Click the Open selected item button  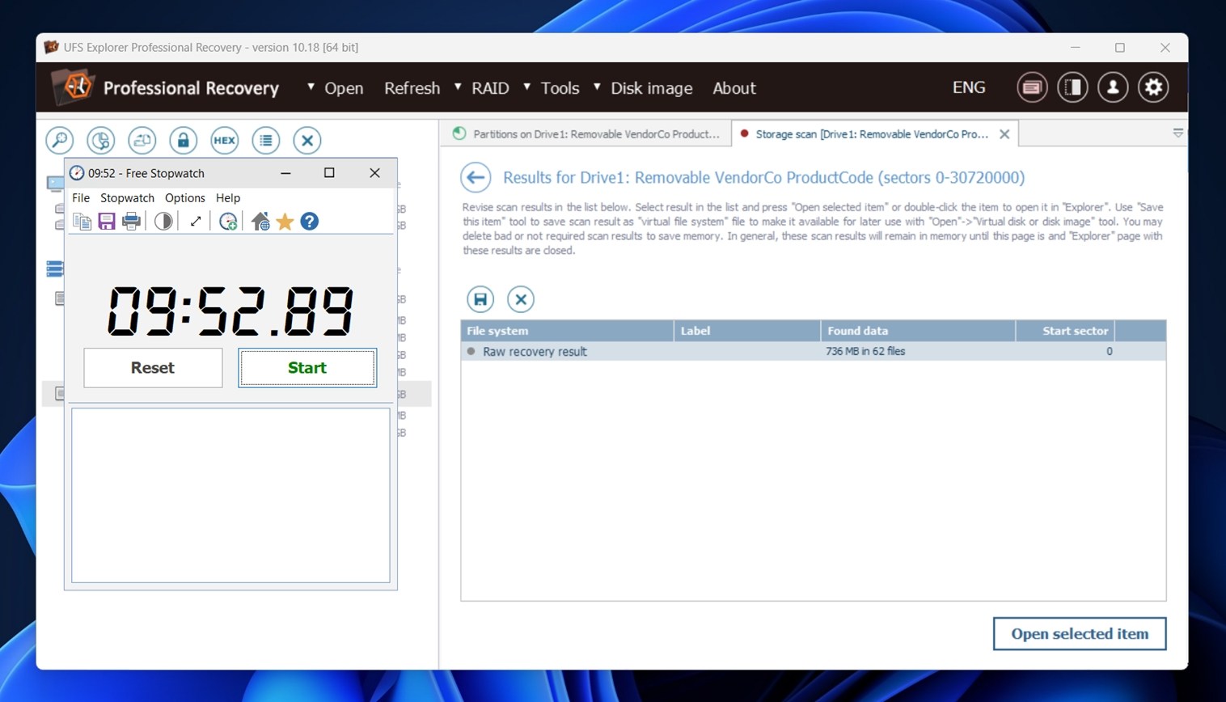1079,634
